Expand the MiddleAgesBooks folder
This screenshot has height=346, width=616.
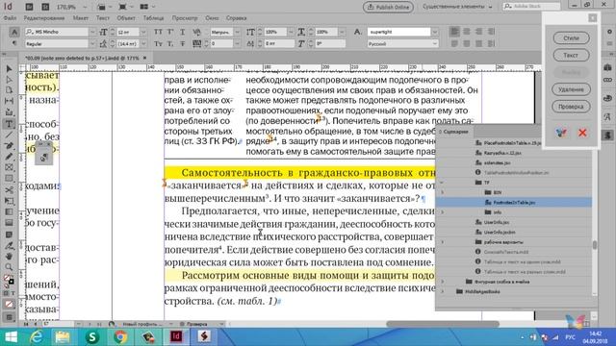point(443,292)
